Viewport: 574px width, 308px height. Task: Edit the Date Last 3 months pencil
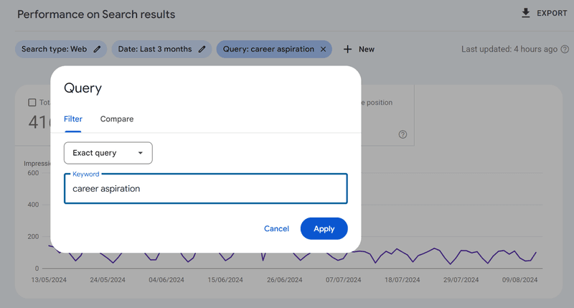tap(202, 49)
